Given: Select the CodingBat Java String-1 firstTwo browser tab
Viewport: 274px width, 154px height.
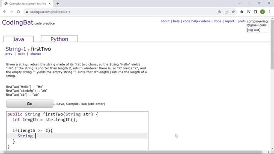Looking at the screenshot, I should tap(27, 4).
